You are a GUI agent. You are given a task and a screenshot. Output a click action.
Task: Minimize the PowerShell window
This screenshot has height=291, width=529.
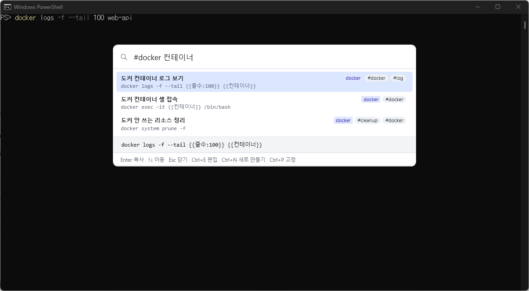tap(478, 7)
